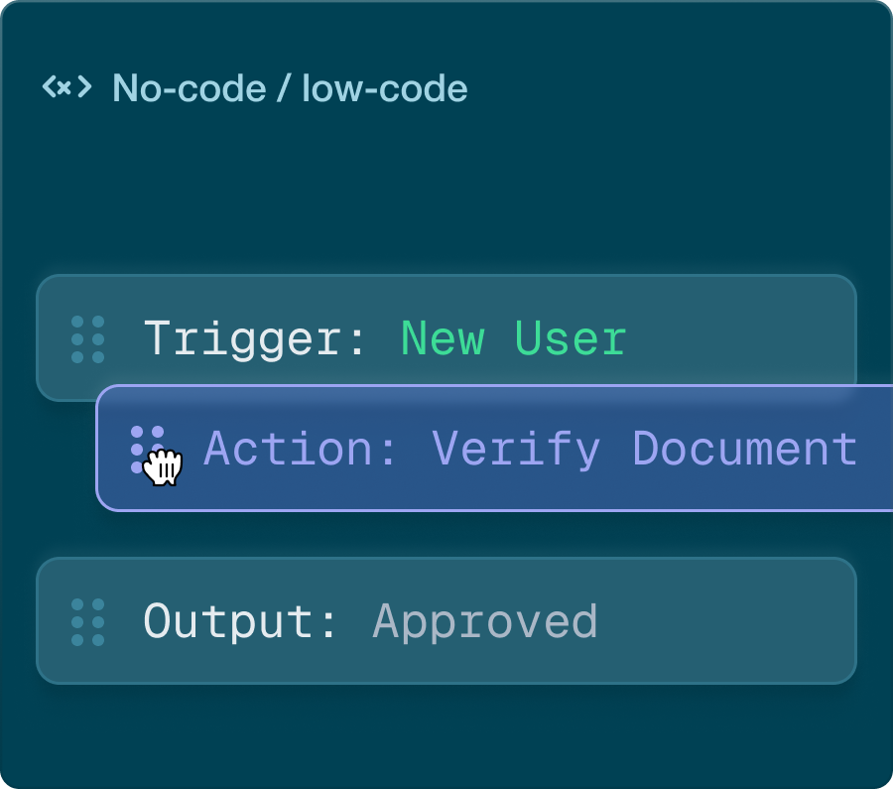Click the gray 'Approved' output value

[485, 622]
